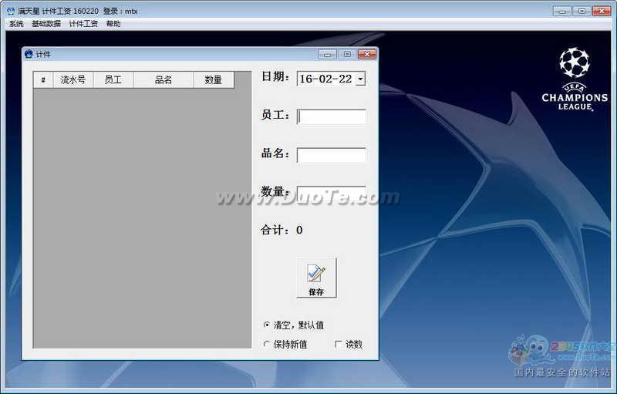Click the 品名 column header in table
Screen dimensions: 617x394
(164, 80)
